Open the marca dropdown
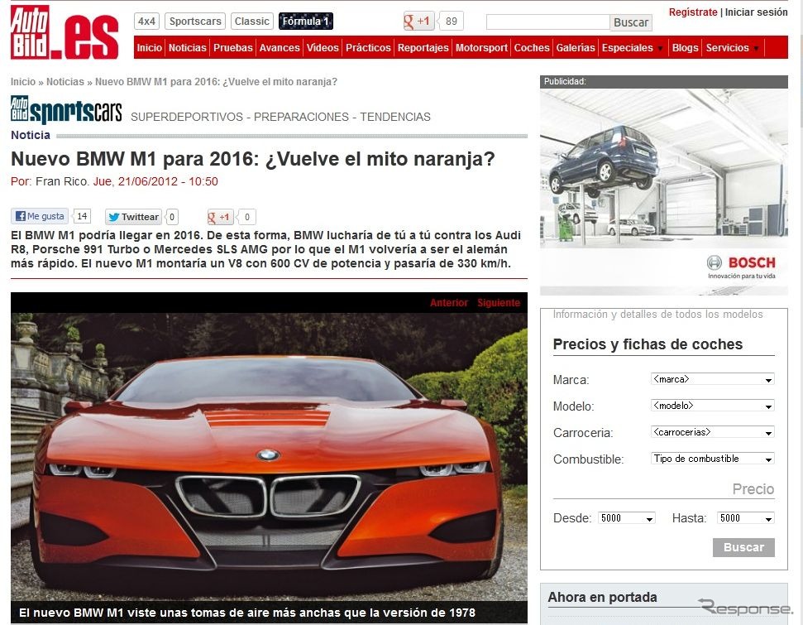Screen dimensions: 803x625 tap(712, 380)
